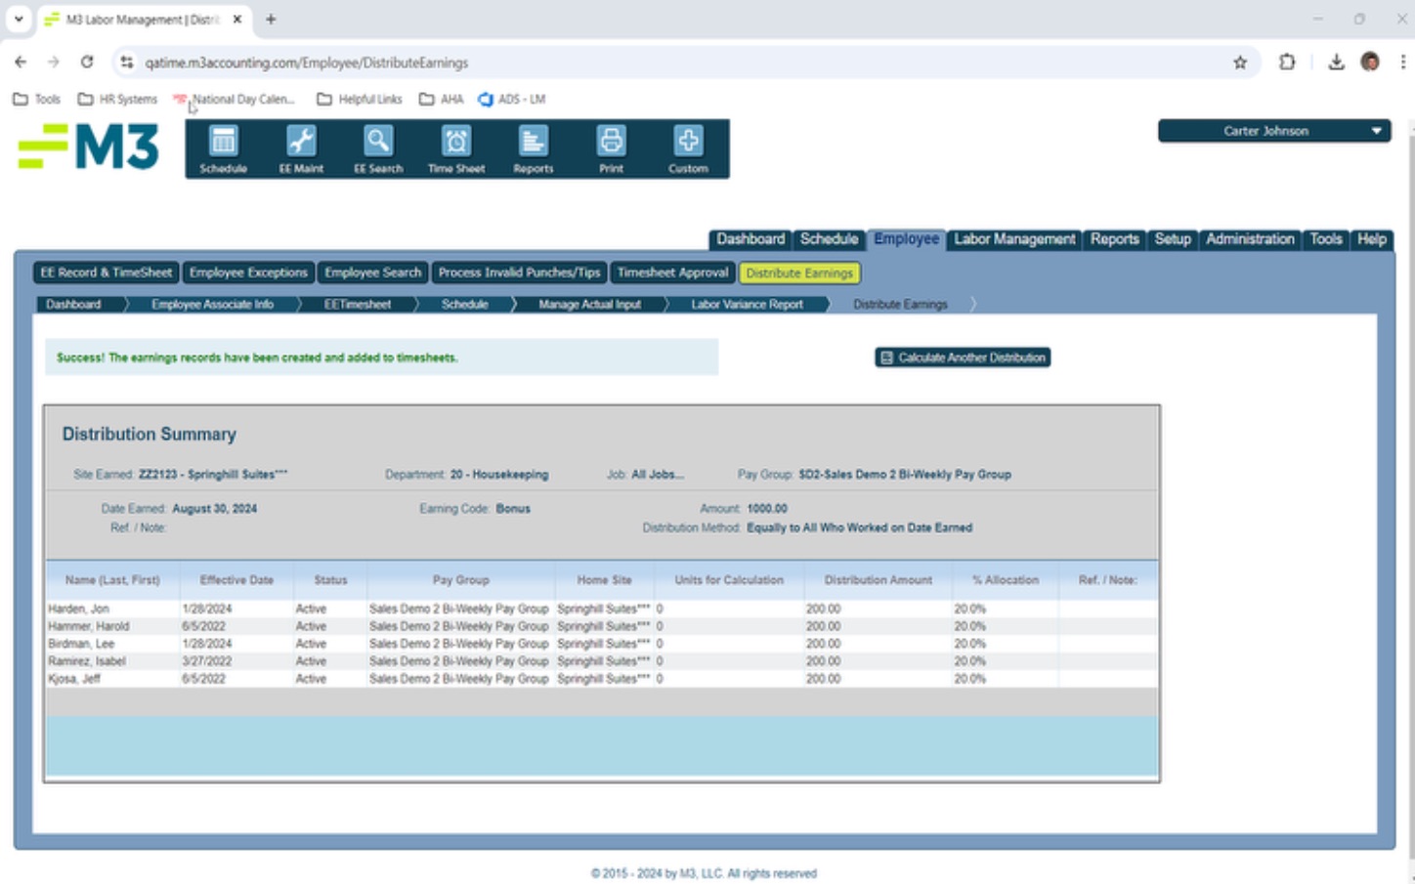Open browser extensions puzzle icon
1415x884 pixels.
(1287, 63)
